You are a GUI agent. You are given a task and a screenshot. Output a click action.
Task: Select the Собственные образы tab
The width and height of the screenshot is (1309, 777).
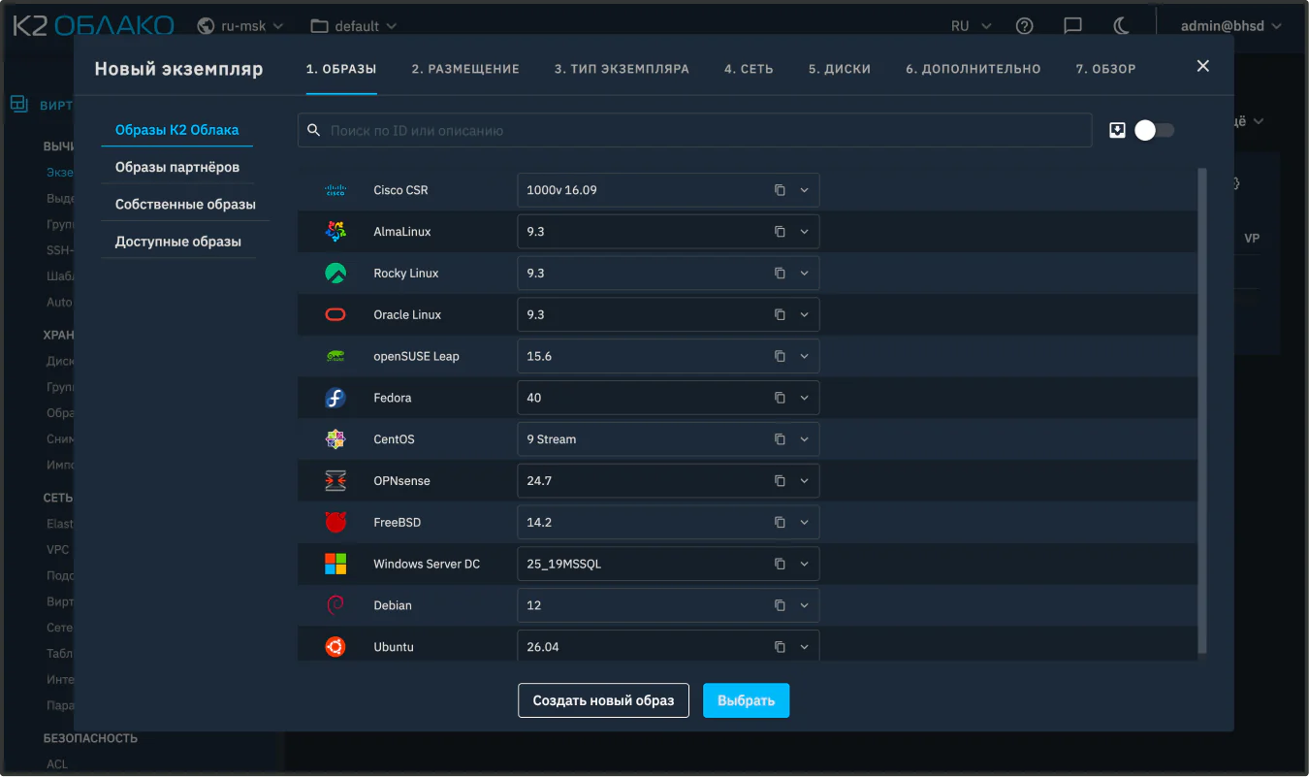coord(185,205)
